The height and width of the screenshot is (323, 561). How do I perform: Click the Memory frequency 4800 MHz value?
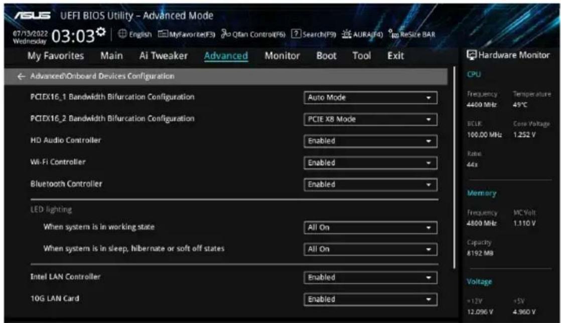[482, 223]
